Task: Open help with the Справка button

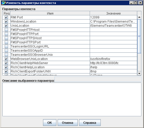Action: [x=90, y=123]
